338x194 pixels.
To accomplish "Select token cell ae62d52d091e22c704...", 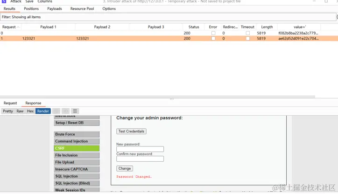I will [298, 39].
